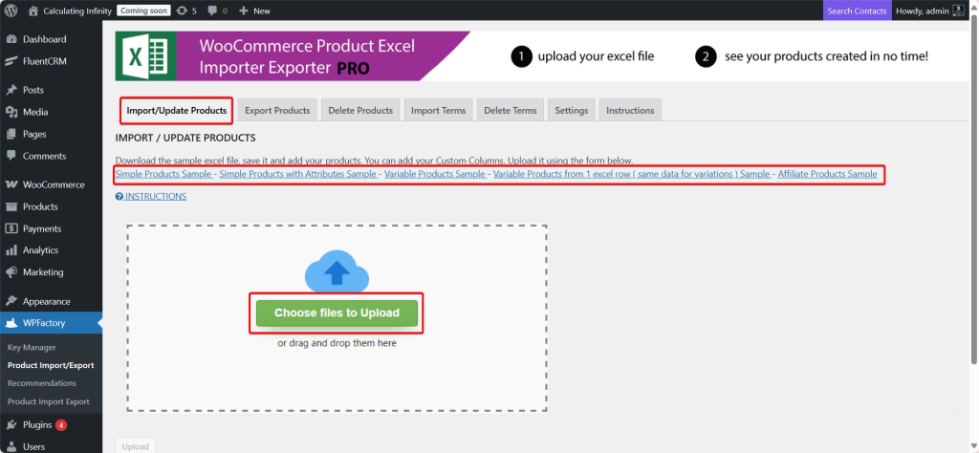Click the dashed drag and drop zone text

pyautogui.click(x=337, y=343)
